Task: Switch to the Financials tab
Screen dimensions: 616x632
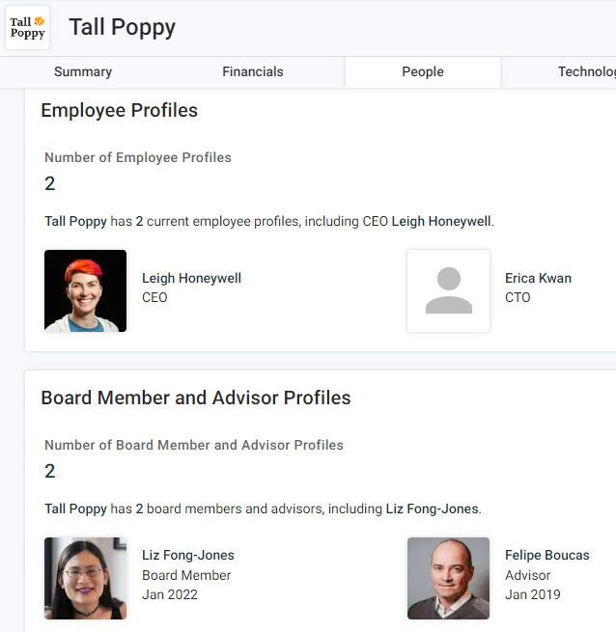Action: [253, 71]
